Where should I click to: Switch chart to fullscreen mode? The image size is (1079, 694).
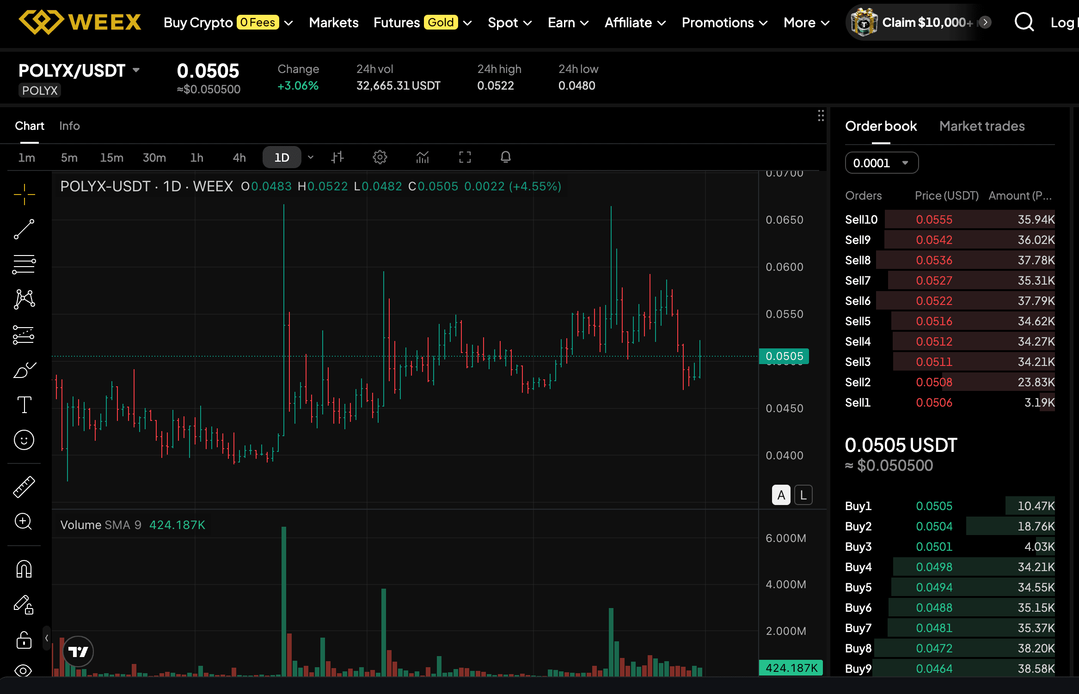465,157
